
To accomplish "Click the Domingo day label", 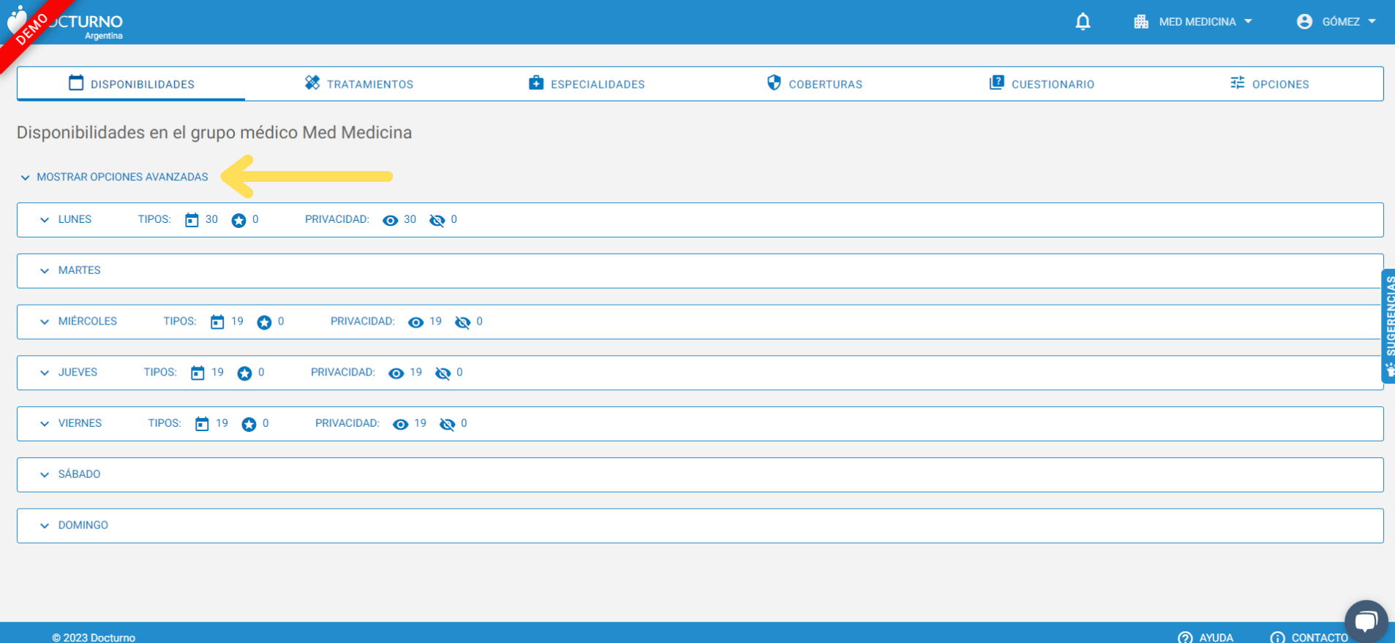I will click(x=83, y=525).
